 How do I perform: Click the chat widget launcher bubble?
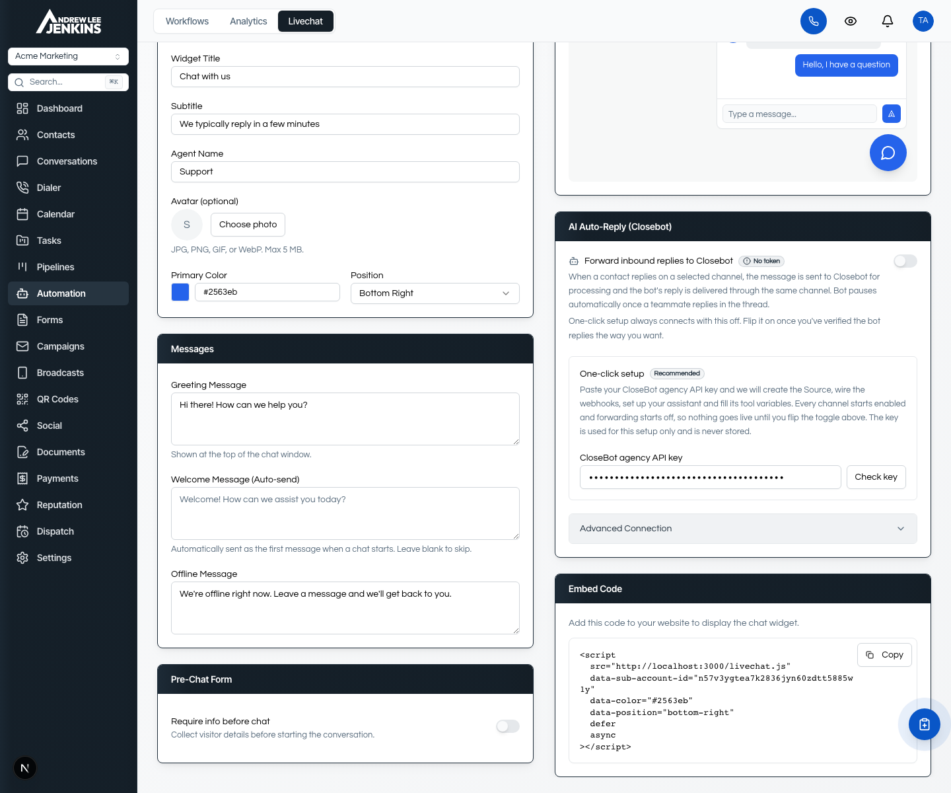(x=888, y=153)
